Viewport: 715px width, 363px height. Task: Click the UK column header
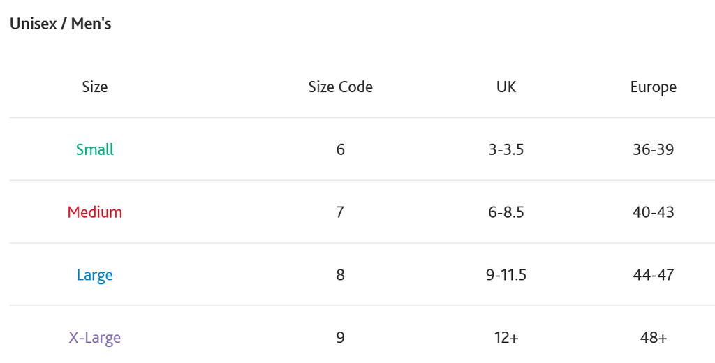click(x=506, y=87)
